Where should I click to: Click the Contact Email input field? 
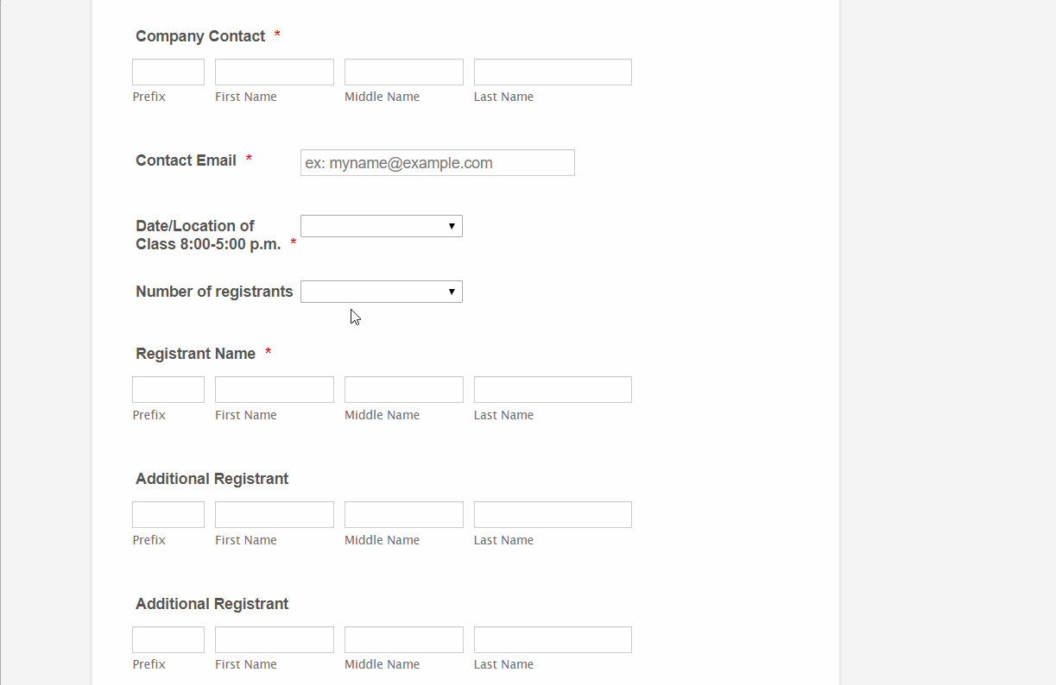[437, 163]
